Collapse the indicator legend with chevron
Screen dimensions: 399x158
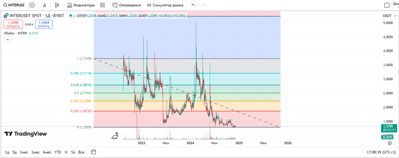(x=7, y=39)
